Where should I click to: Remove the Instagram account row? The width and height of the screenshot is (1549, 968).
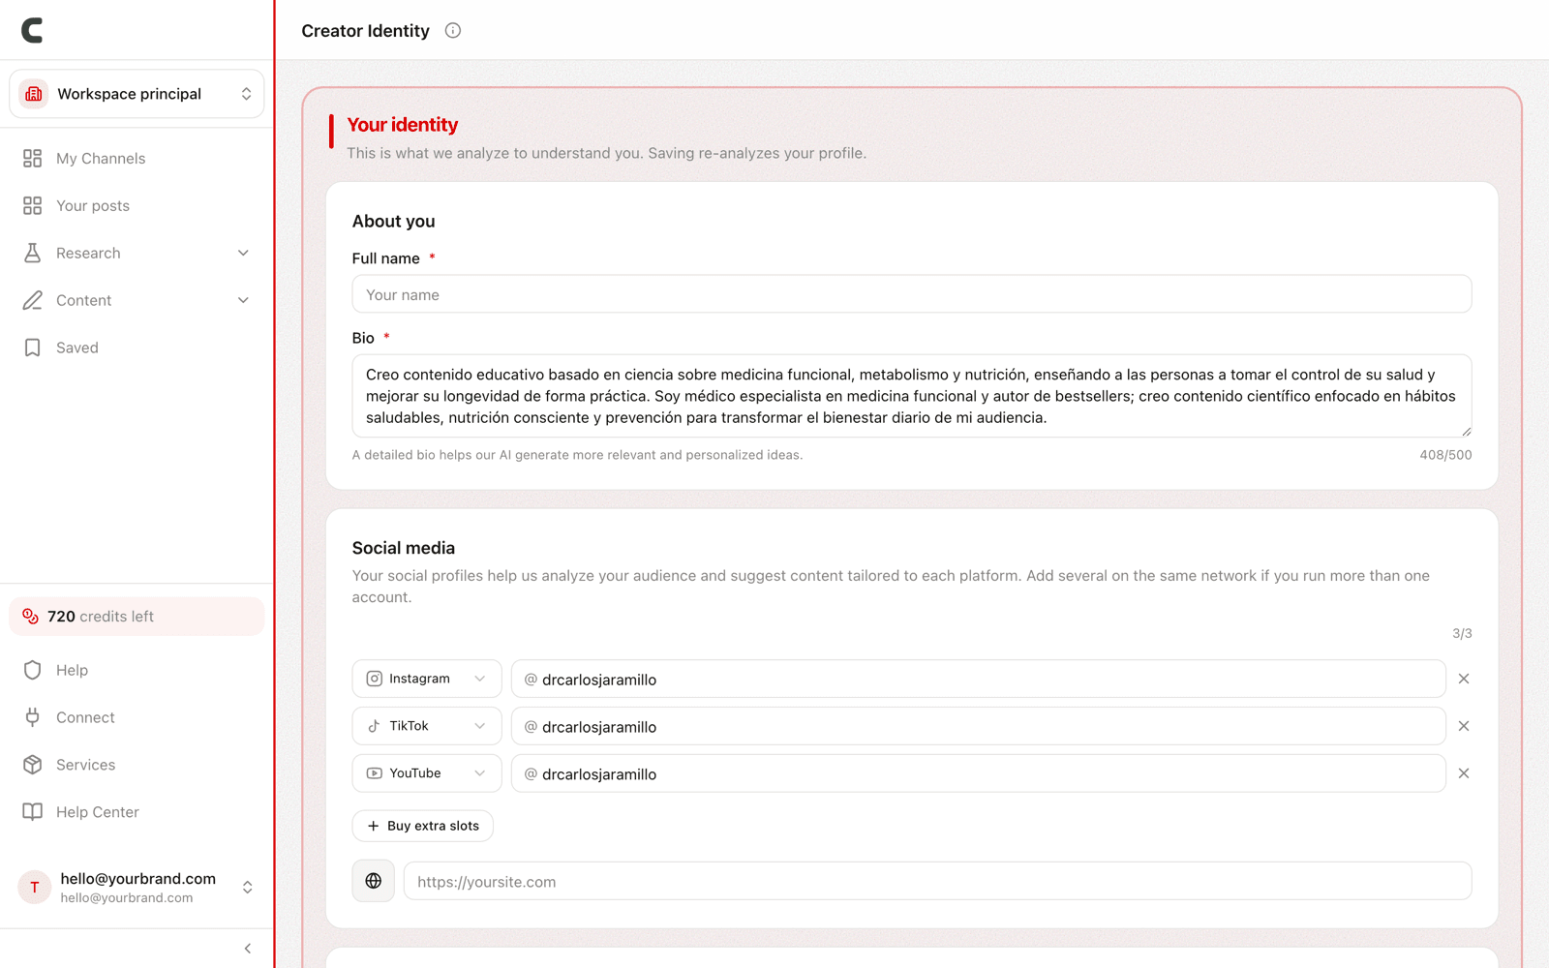coord(1464,679)
